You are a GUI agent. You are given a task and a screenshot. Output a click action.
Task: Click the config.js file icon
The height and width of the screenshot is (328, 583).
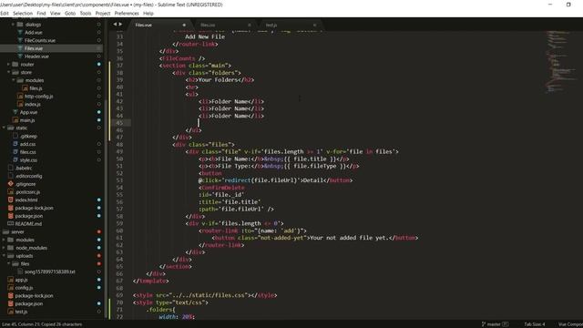[10, 288]
